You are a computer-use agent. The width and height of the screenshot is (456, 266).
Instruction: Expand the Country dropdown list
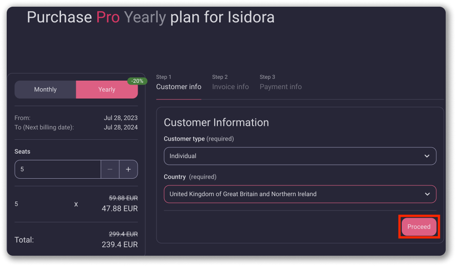click(300, 194)
